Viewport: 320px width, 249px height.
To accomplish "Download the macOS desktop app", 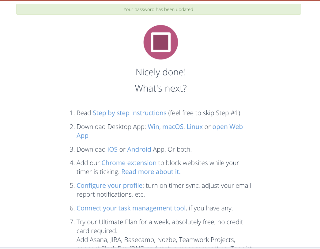I will coord(172,126).
